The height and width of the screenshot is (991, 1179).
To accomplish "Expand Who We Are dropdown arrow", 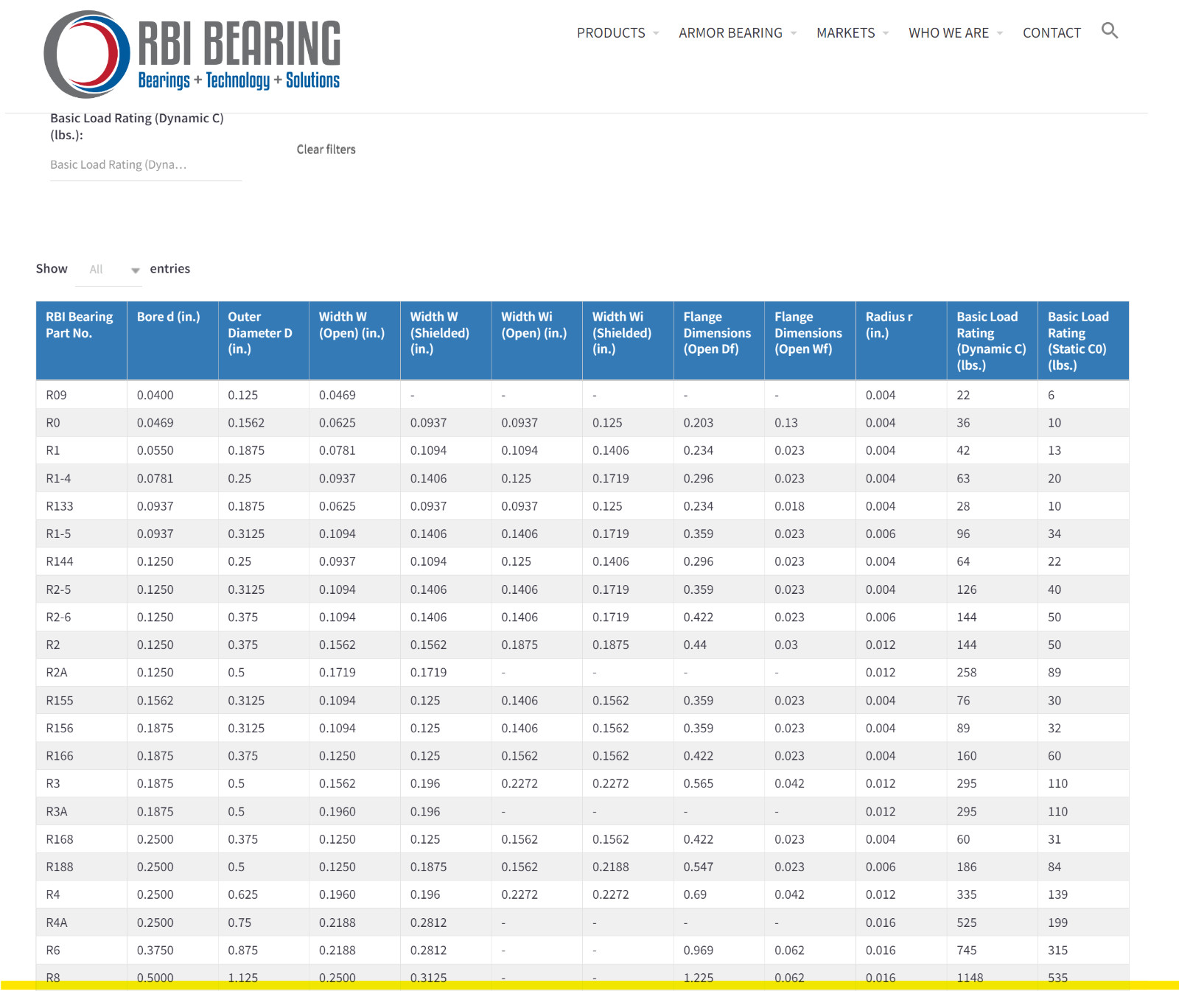I will point(1000,33).
